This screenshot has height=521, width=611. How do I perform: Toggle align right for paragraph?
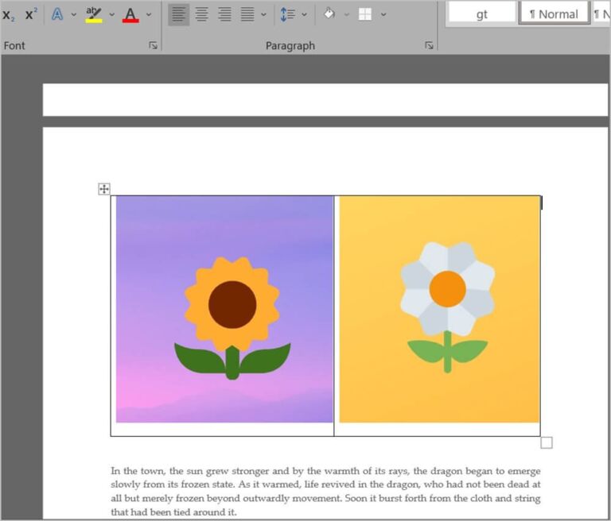click(224, 14)
